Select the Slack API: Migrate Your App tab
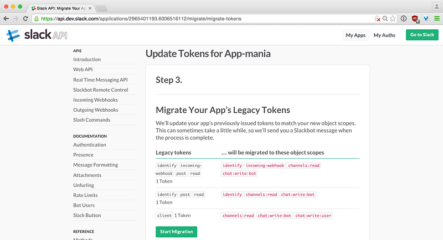Screen dimensions: 443x240 61,8
